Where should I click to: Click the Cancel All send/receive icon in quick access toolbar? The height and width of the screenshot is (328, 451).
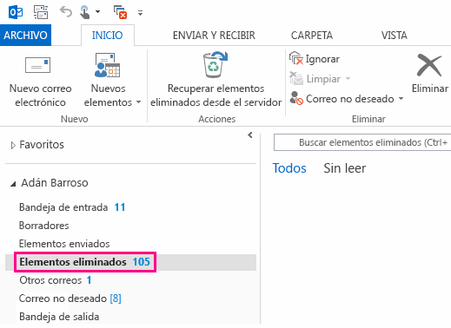click(120, 12)
